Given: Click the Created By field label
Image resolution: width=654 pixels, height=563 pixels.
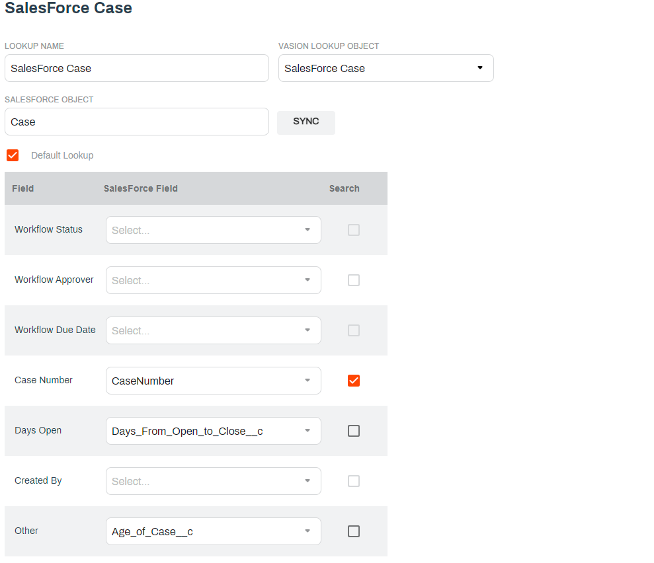Looking at the screenshot, I should [x=38, y=480].
